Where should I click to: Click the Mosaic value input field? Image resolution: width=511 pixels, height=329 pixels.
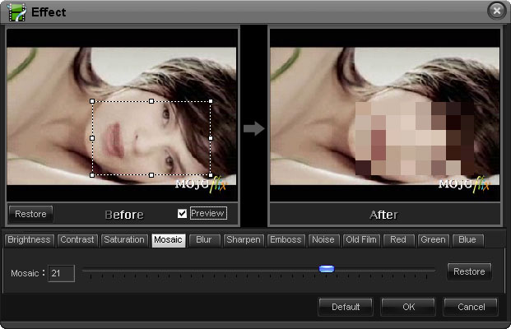tap(61, 273)
